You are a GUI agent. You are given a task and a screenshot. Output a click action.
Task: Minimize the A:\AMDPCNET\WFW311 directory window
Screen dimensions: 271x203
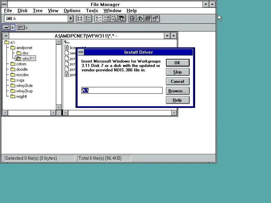(167, 36)
